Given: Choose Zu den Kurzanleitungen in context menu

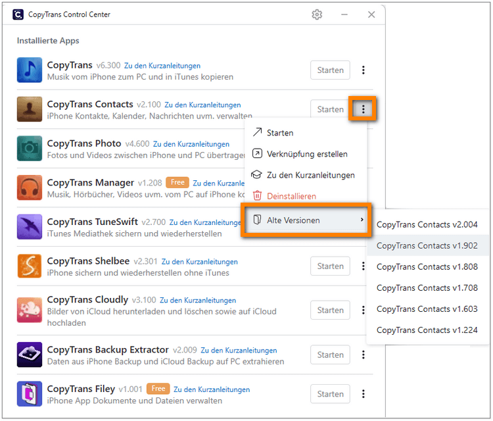Looking at the screenshot, I should pyautogui.click(x=306, y=175).
